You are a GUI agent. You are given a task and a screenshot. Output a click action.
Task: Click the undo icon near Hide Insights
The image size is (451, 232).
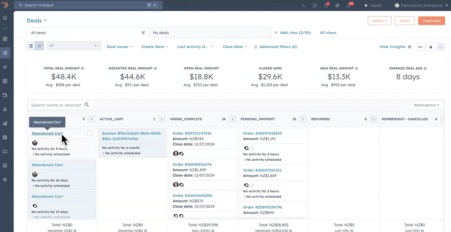pos(421,47)
